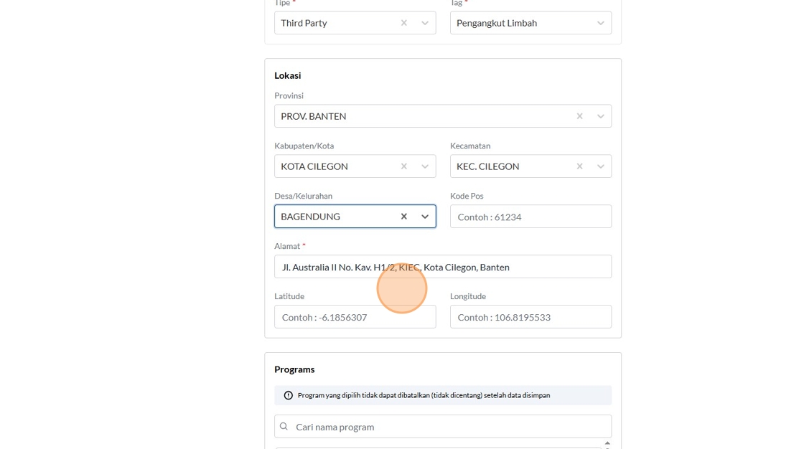Expand the Tipe dropdown chevron

pyautogui.click(x=425, y=23)
